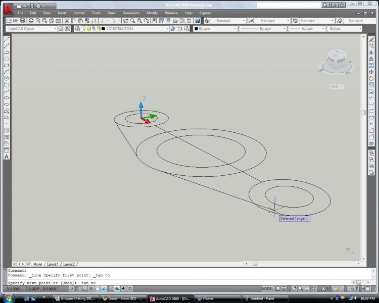Click the Pan icon in the standard toolbar
This screenshot has width=379, height=303.
click(125, 21)
